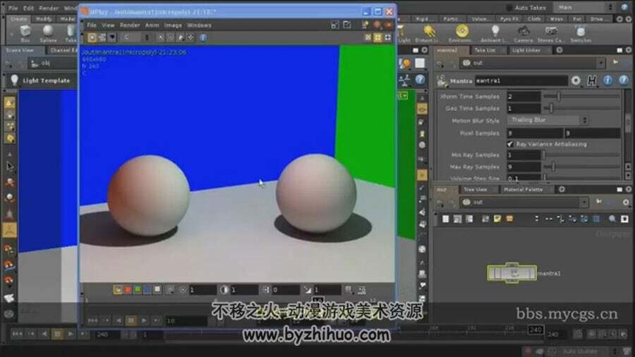635x357 pixels.
Task: Open the MPlay Render menu
Action: click(x=130, y=25)
